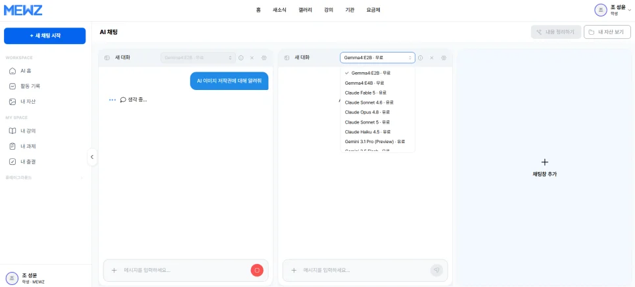Select Claude Fable 5 · 유료 option
Screen dimensions: 635x287
tap(377, 93)
